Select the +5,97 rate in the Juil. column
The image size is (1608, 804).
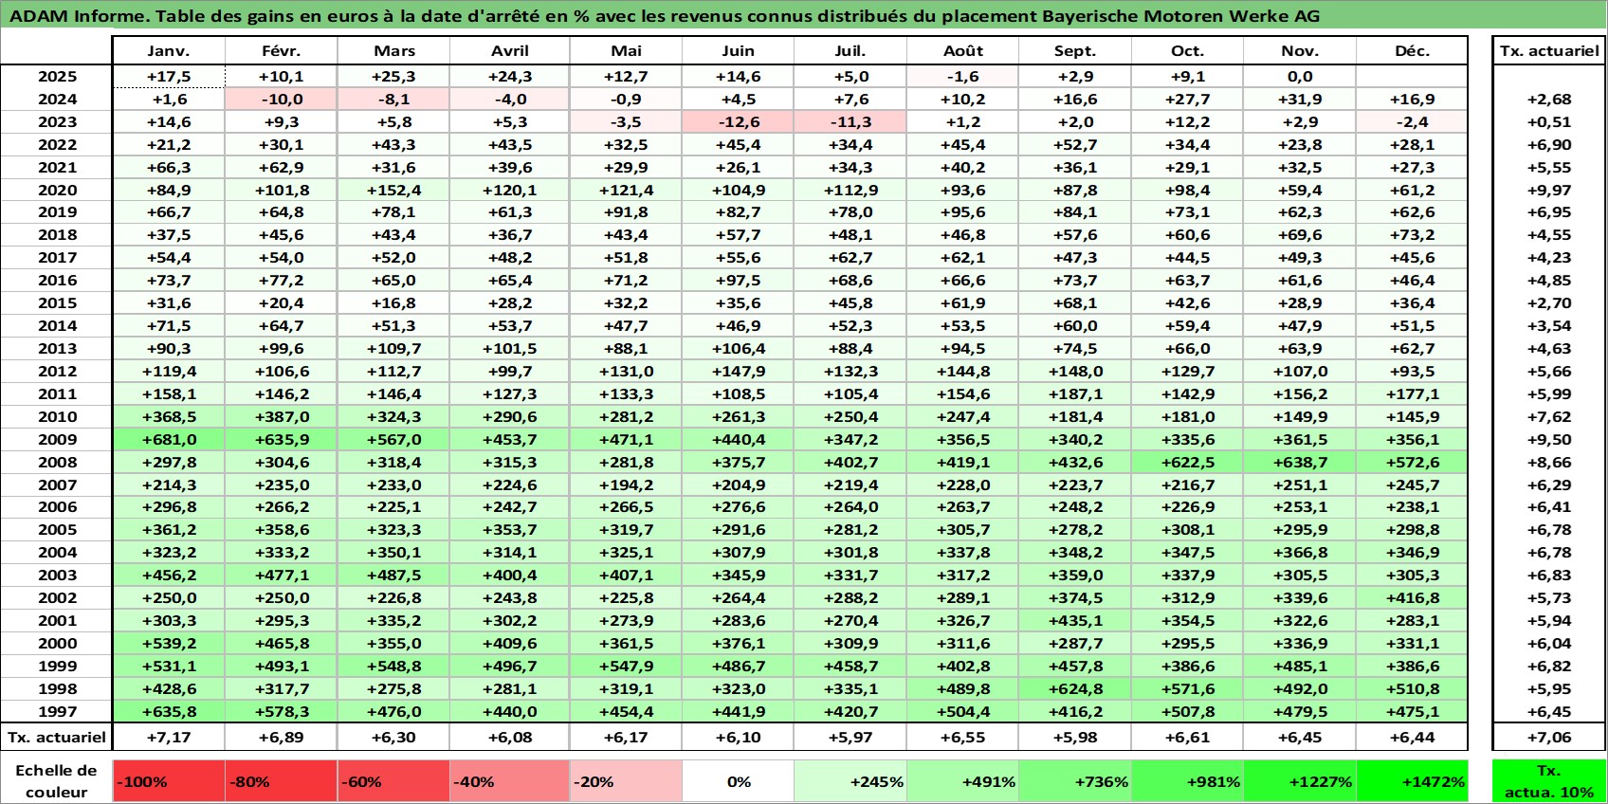[x=850, y=737]
